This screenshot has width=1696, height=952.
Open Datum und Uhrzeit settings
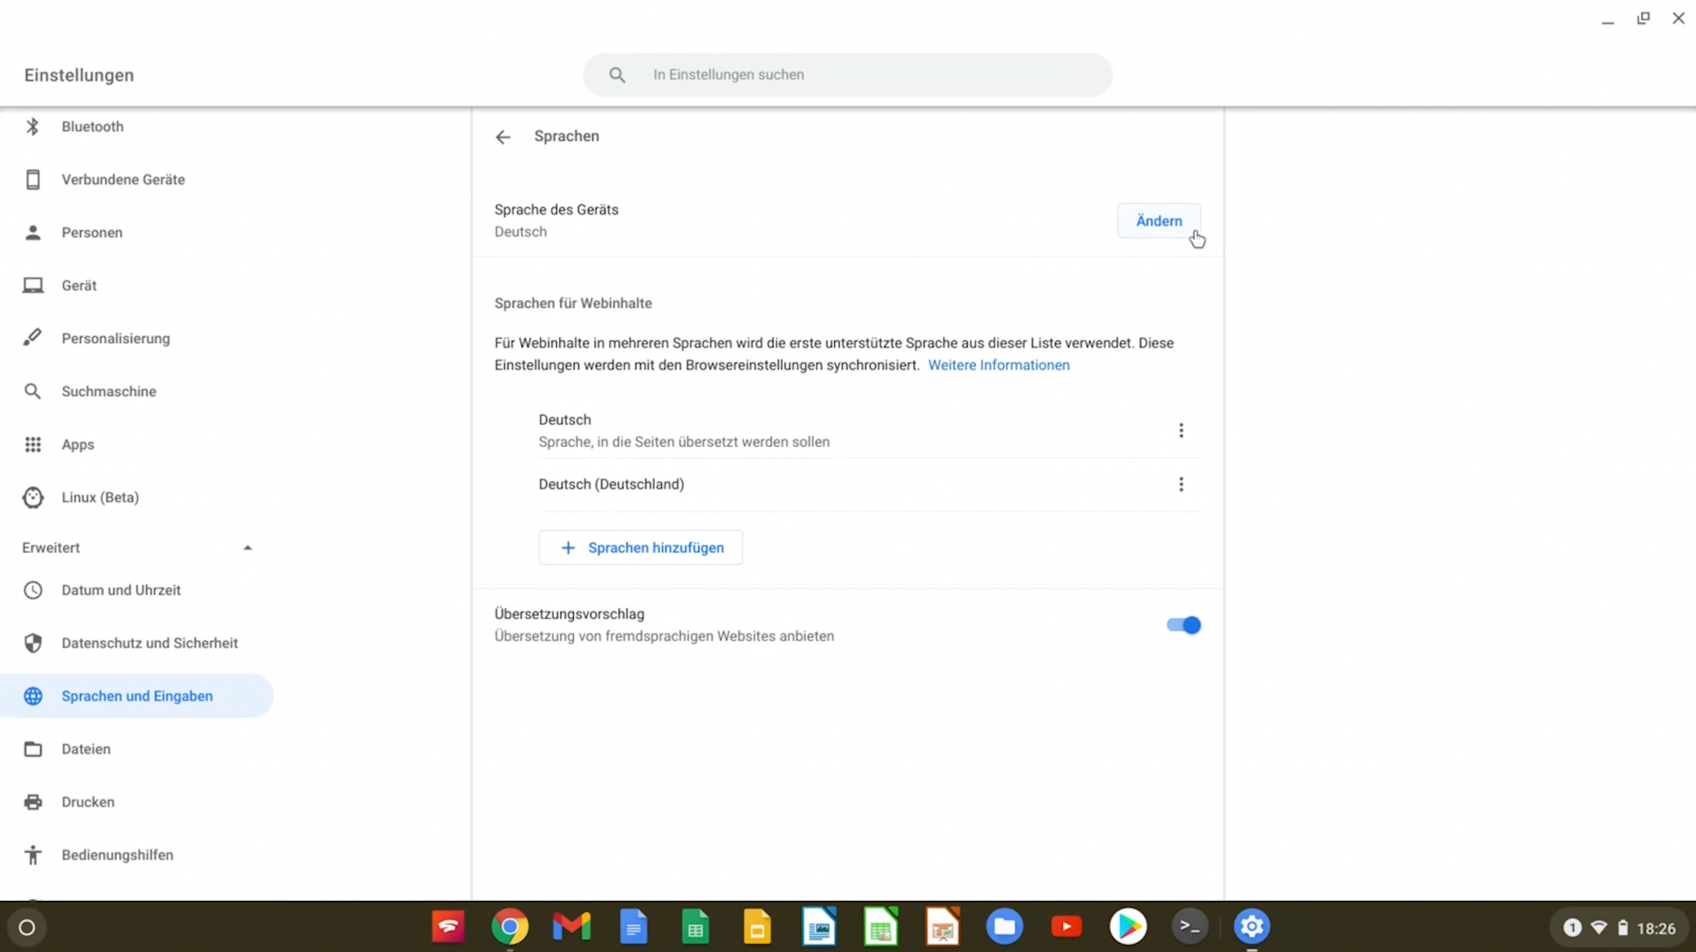pos(121,589)
